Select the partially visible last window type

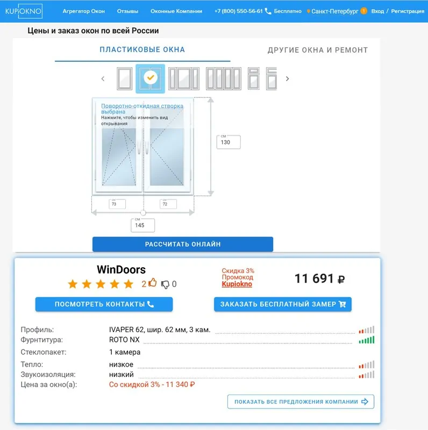(272, 78)
